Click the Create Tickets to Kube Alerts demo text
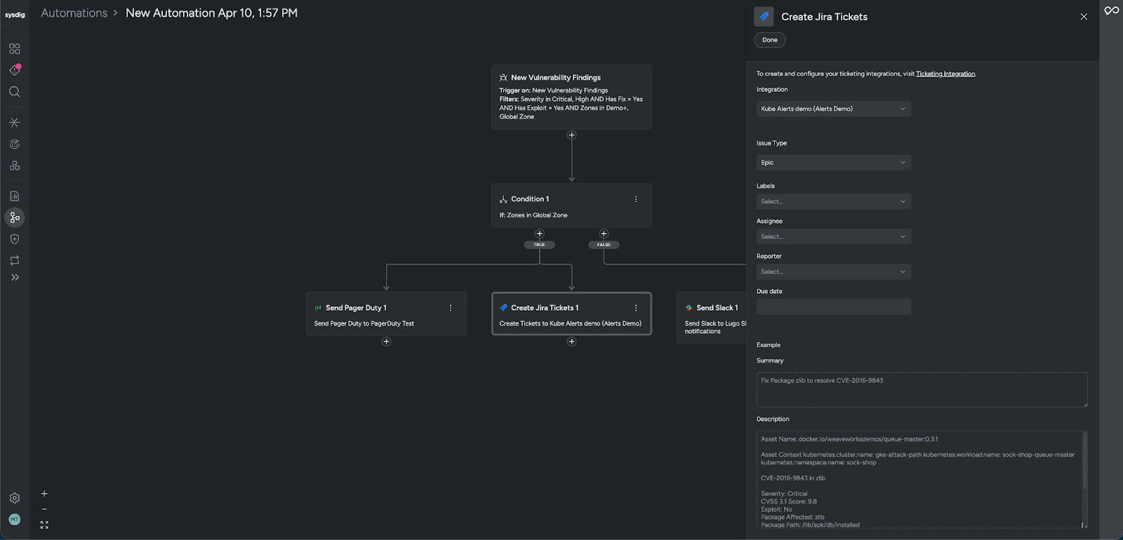 coord(570,323)
